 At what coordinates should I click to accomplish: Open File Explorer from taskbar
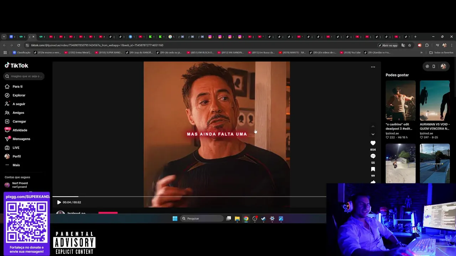(237, 219)
